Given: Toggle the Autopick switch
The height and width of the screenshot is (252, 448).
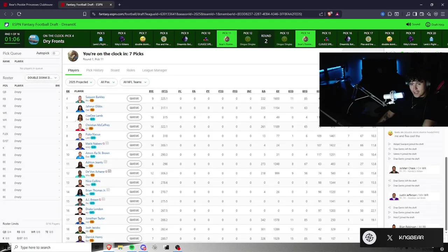Looking at the screenshot, I should pos(55,53).
